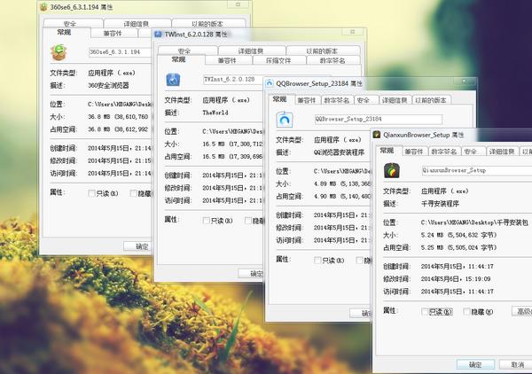Switch to 兼容性 tab in QianxunBrowser_Setup window
The height and width of the screenshot is (374, 532).
[x=415, y=152]
